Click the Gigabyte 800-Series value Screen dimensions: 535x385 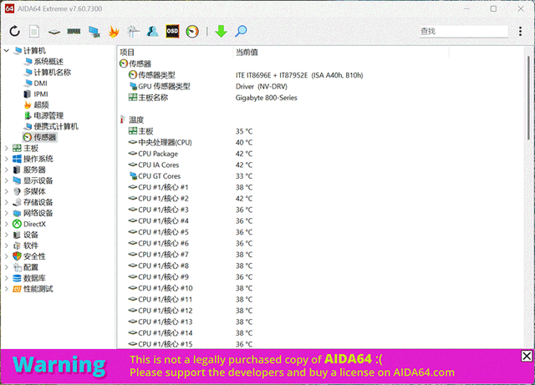pyautogui.click(x=266, y=98)
